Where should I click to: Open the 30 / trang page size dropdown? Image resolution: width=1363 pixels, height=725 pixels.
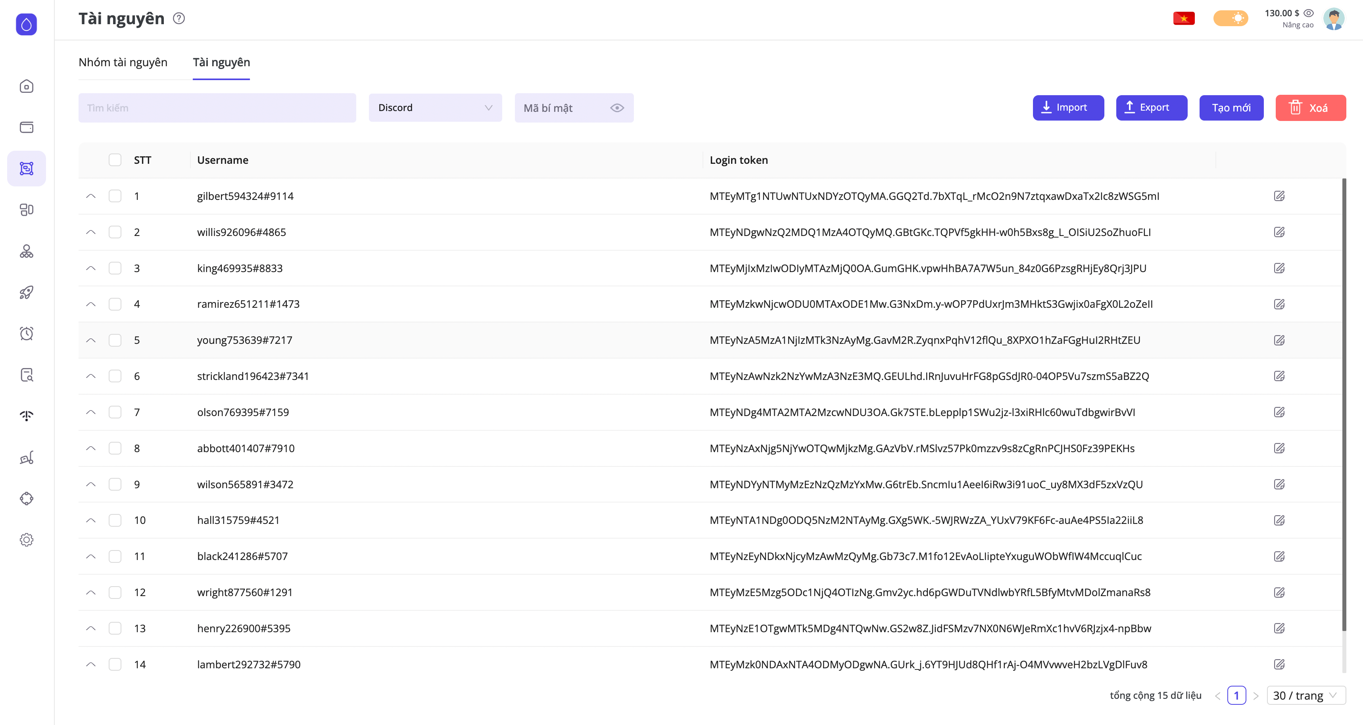1305,695
